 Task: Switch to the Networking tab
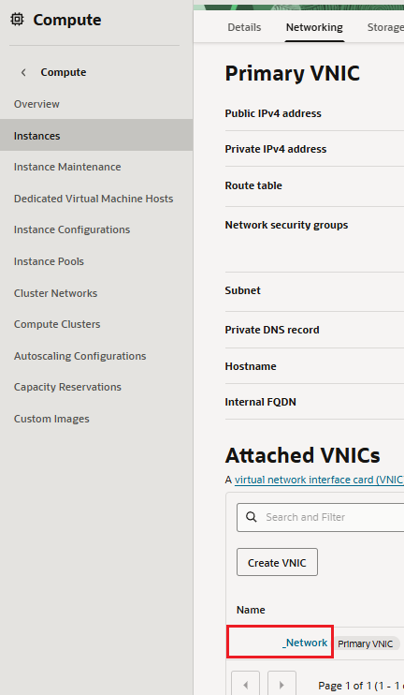(314, 27)
